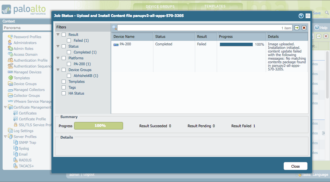Check the Completed (1) filter checkbox
The height and width of the screenshot is (182, 330).
coord(69,52)
